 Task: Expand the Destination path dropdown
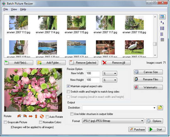[x=154, y=108]
